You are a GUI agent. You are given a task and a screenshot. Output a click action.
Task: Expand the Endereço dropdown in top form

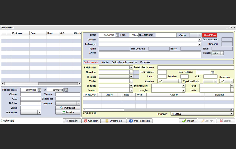coord(199,44)
